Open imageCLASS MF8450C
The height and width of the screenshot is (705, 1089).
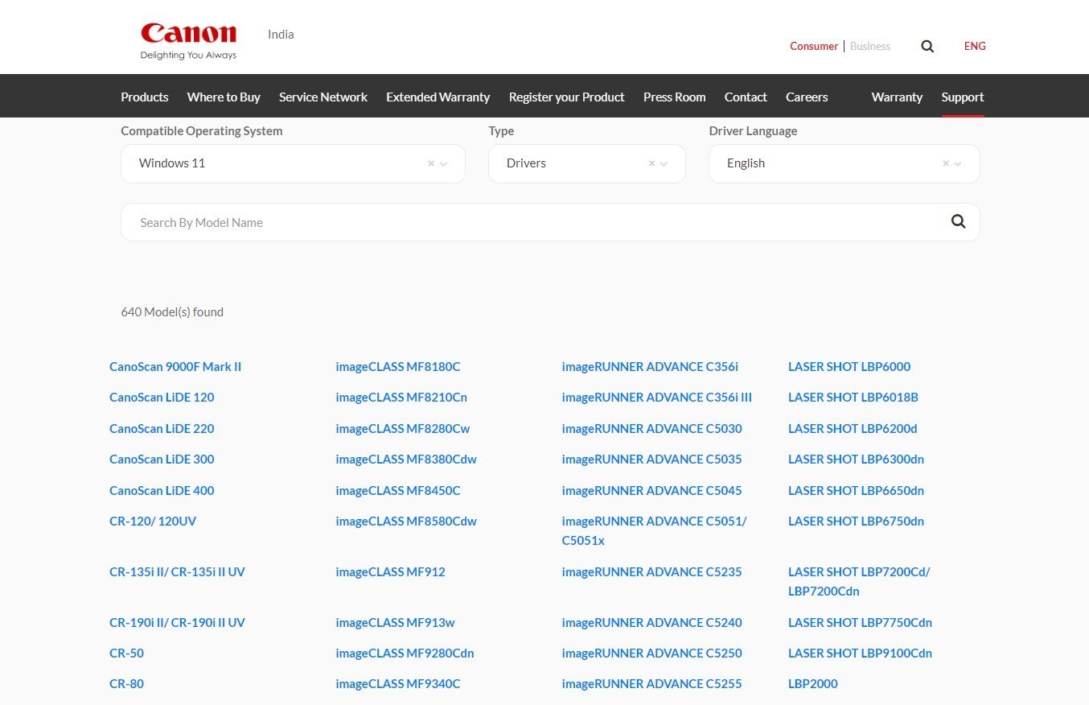coord(398,490)
